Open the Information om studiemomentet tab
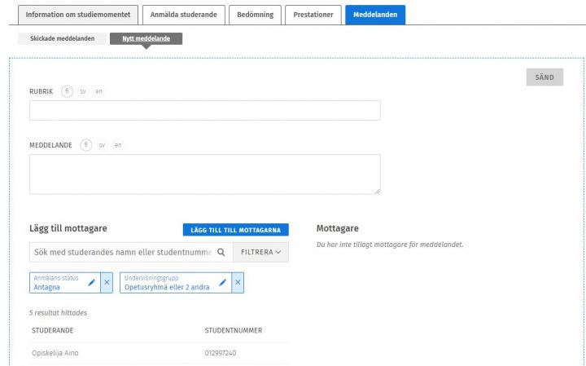 click(x=78, y=14)
